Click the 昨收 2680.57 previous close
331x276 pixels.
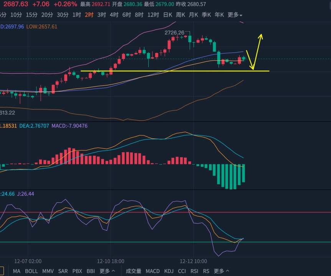coord(191,4)
